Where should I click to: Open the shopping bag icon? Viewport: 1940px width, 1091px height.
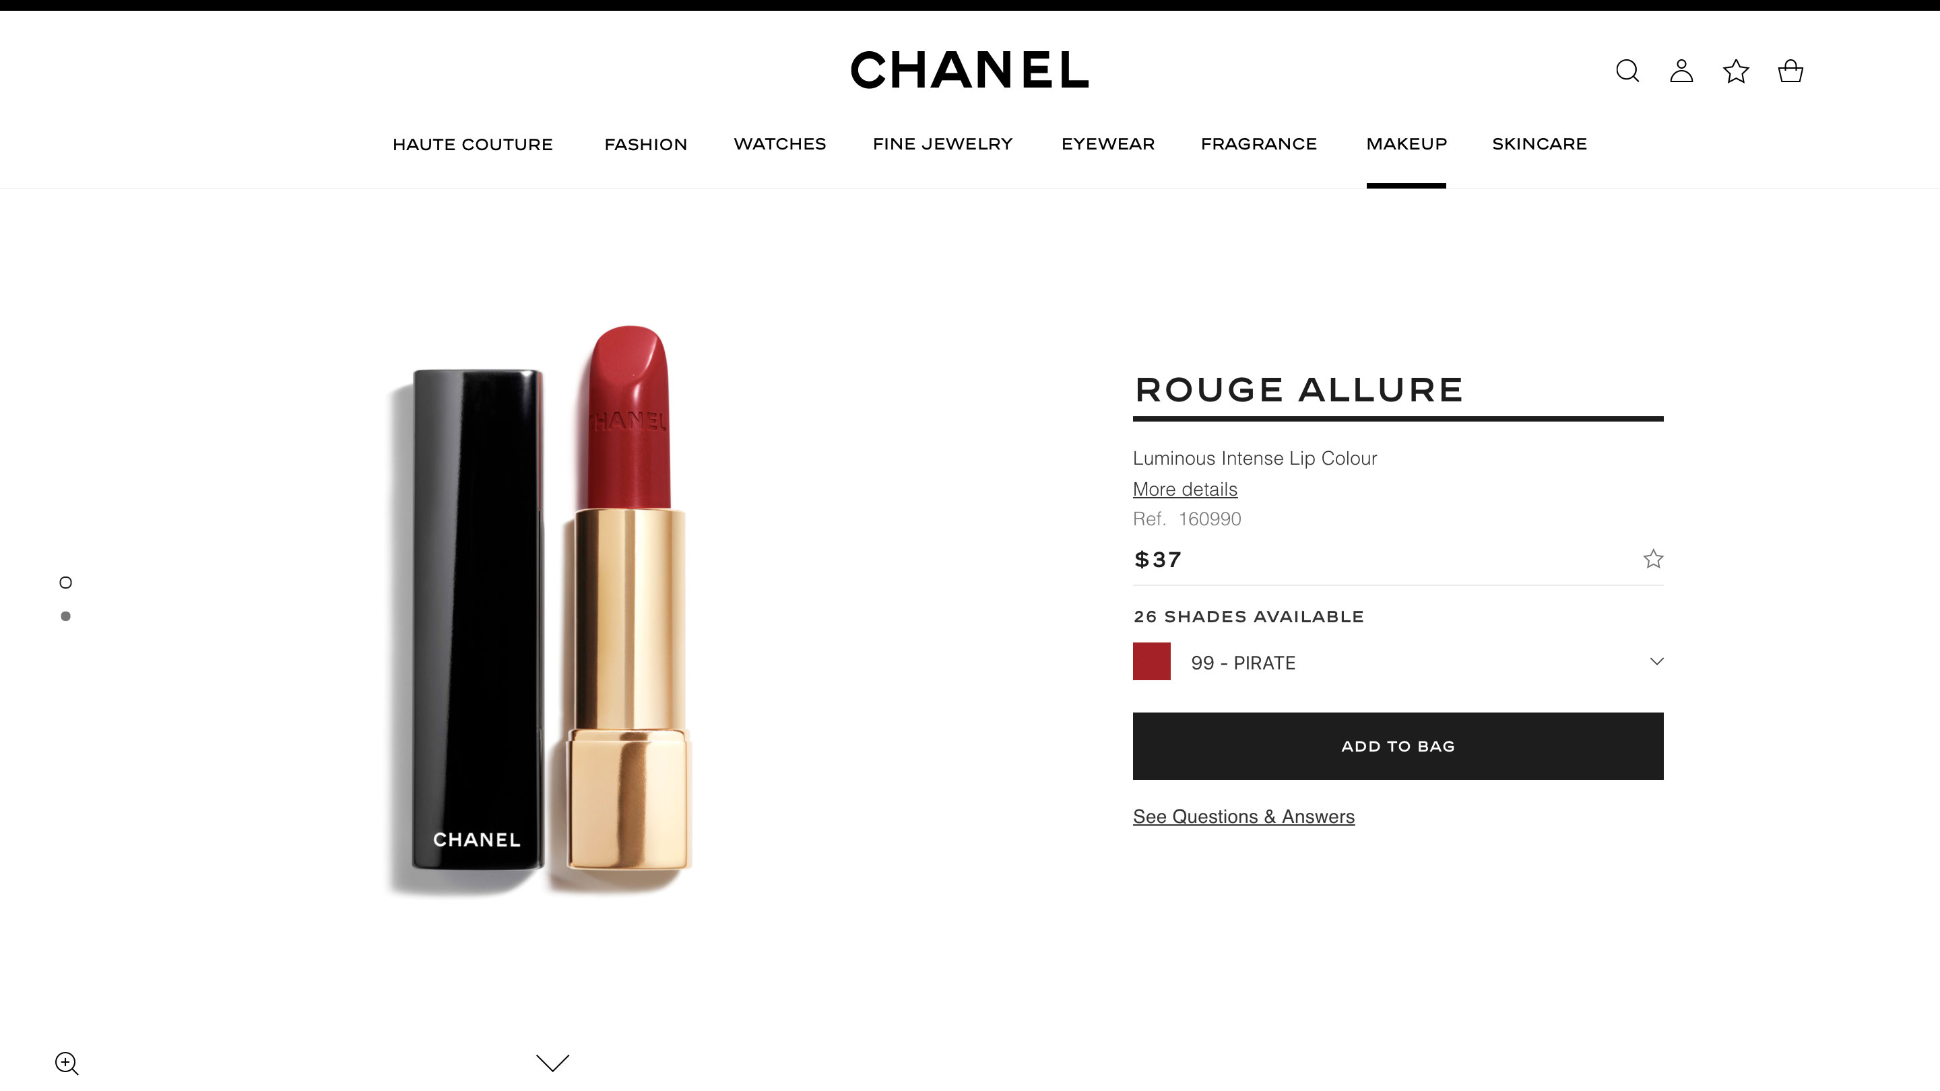(x=1790, y=71)
